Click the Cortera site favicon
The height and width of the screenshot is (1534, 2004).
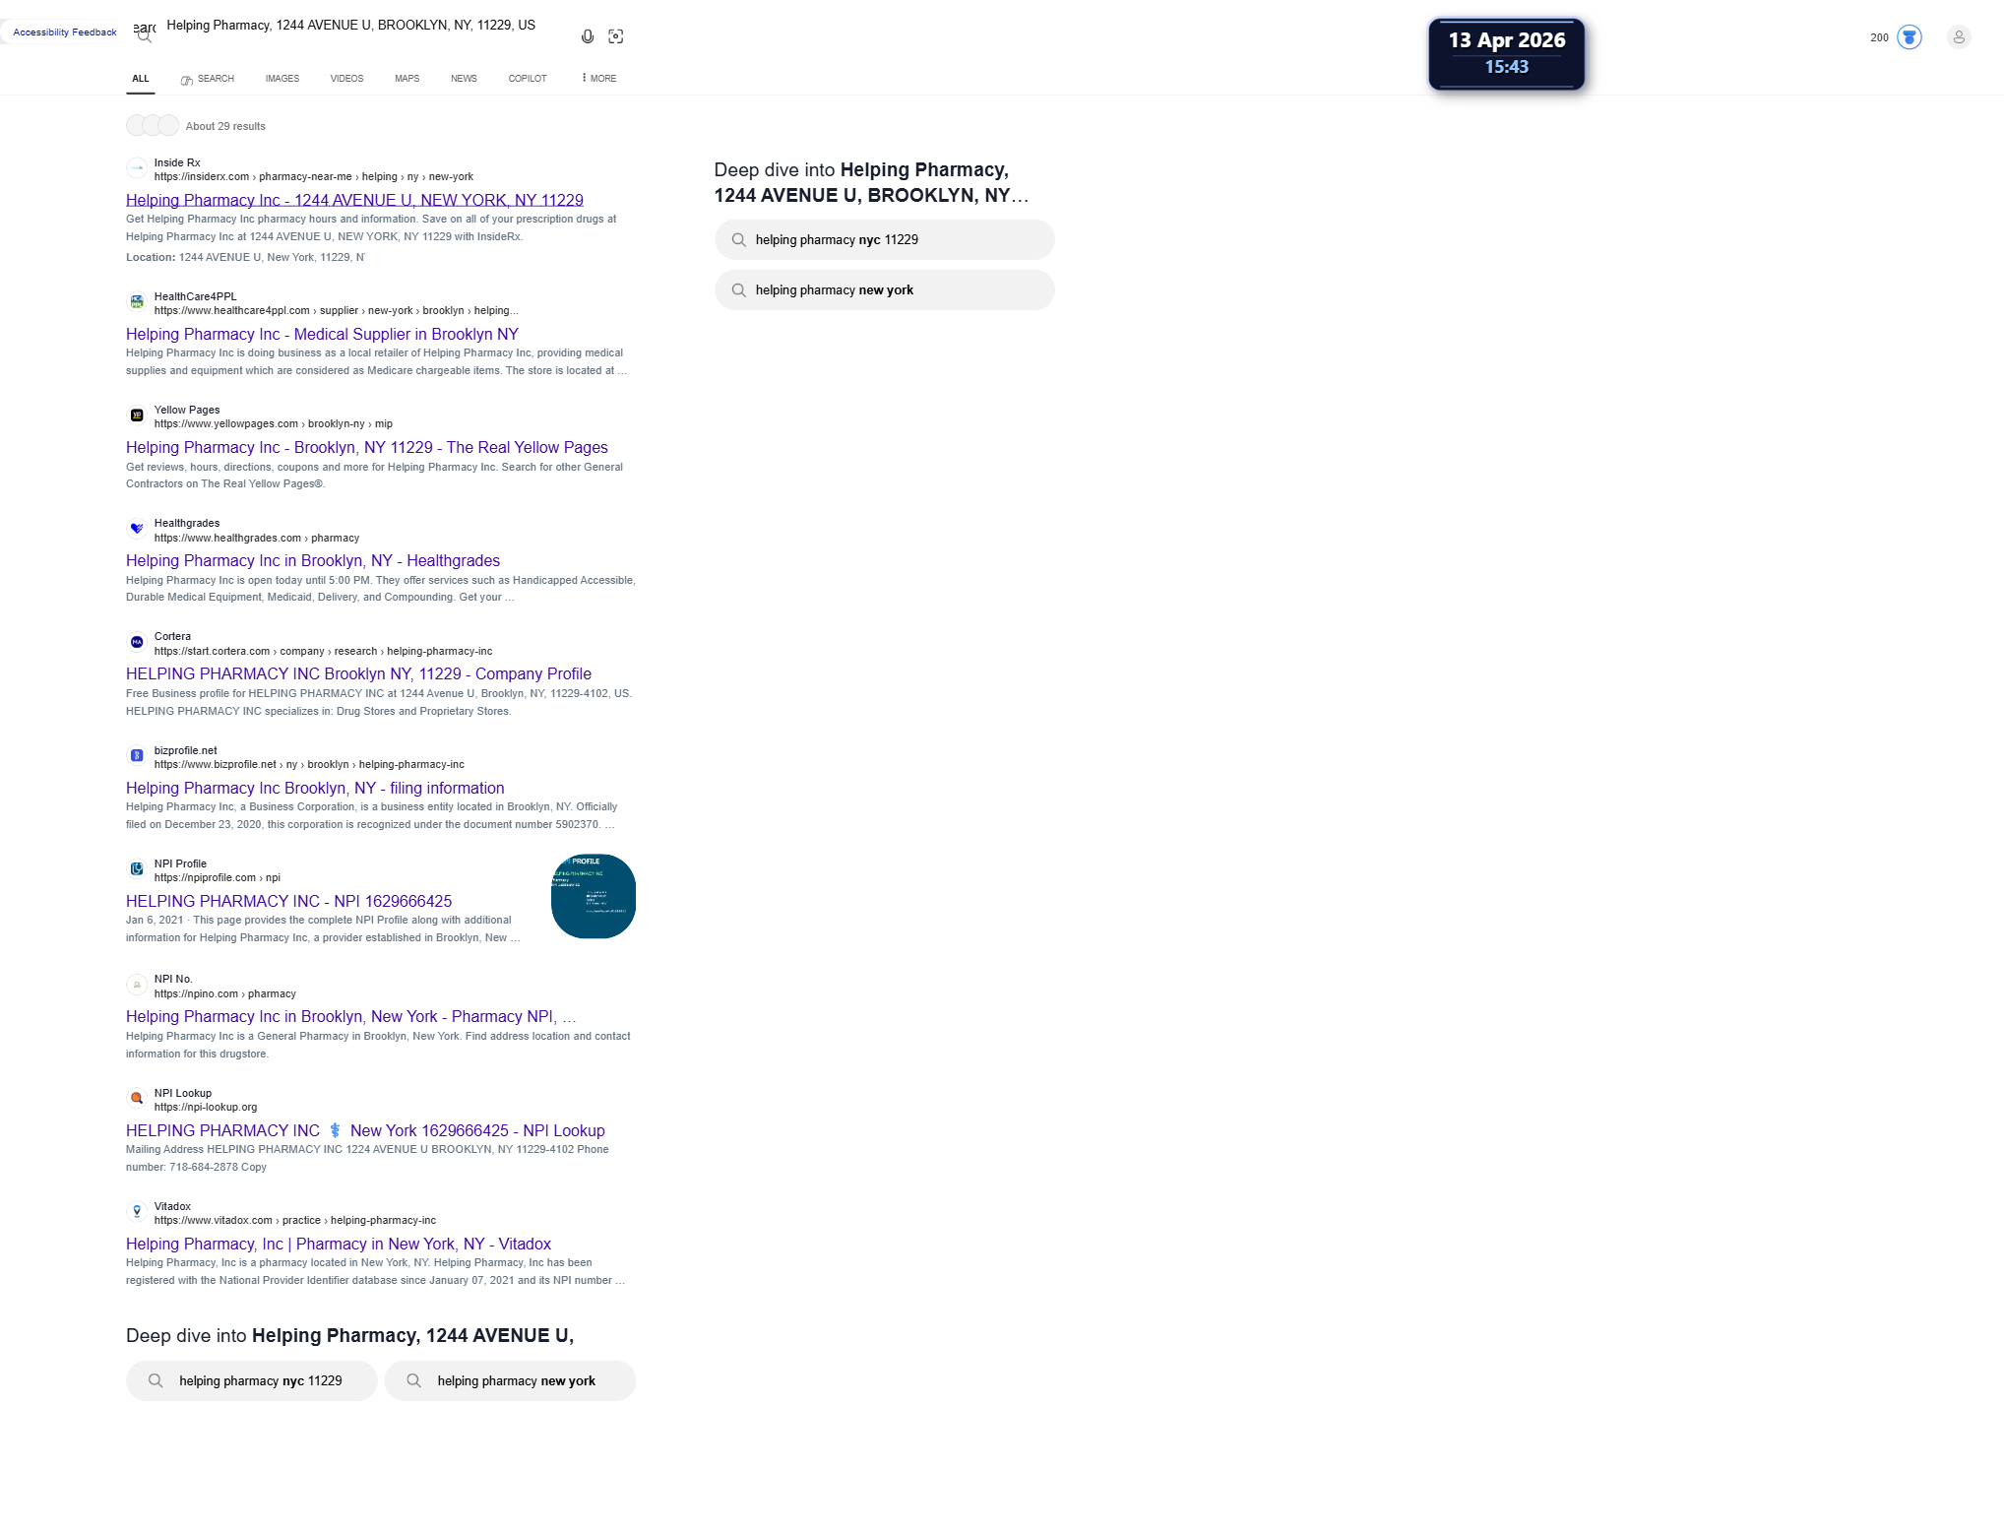click(x=137, y=642)
